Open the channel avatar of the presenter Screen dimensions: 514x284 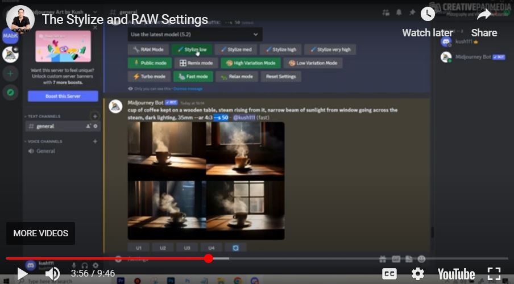[20, 19]
